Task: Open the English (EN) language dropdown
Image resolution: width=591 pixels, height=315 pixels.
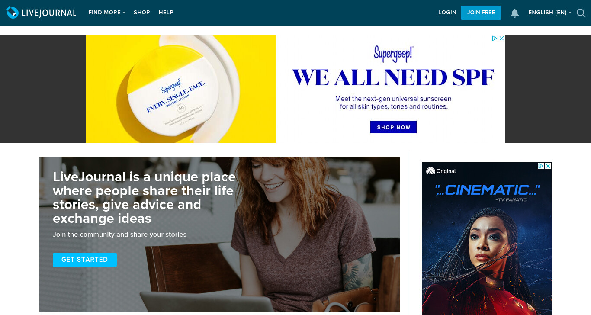Action: tap(550, 13)
